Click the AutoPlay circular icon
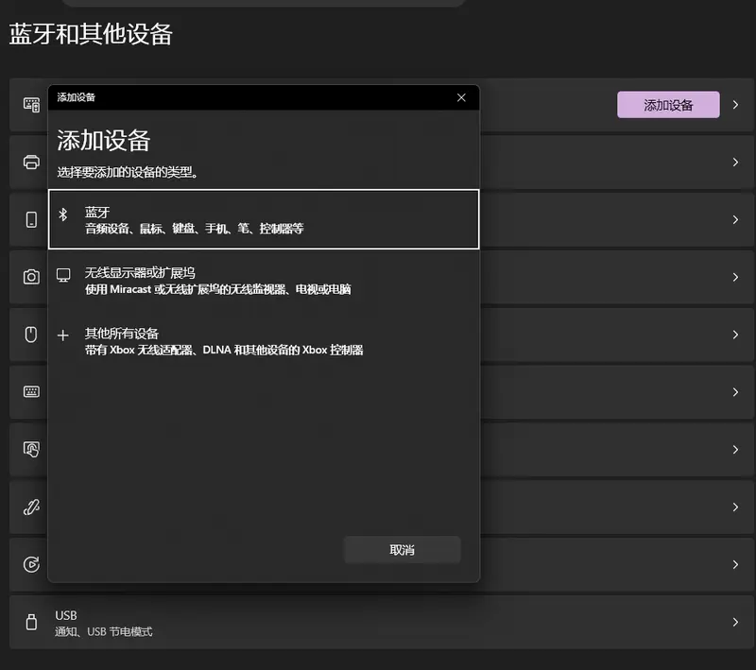 (x=31, y=564)
